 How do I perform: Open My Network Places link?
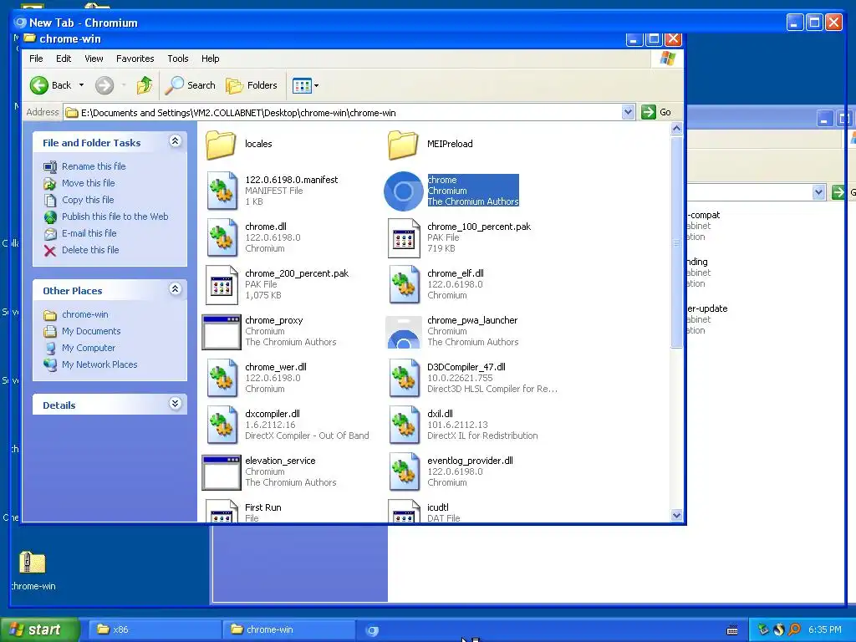tap(99, 364)
